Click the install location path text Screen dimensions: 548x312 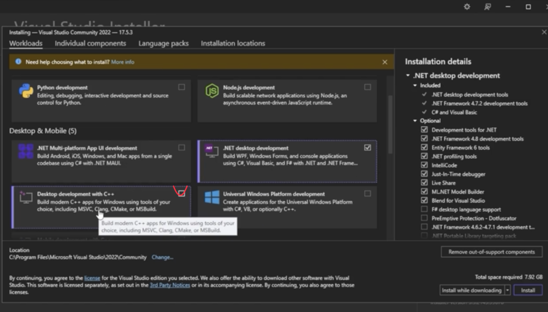(x=78, y=257)
